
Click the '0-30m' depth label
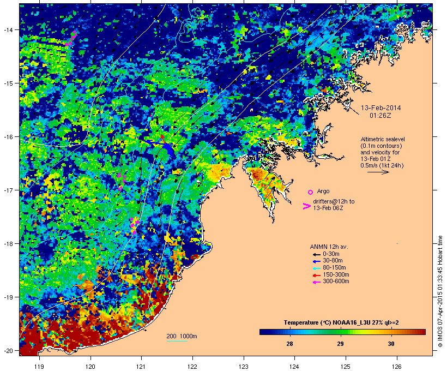[331, 254]
